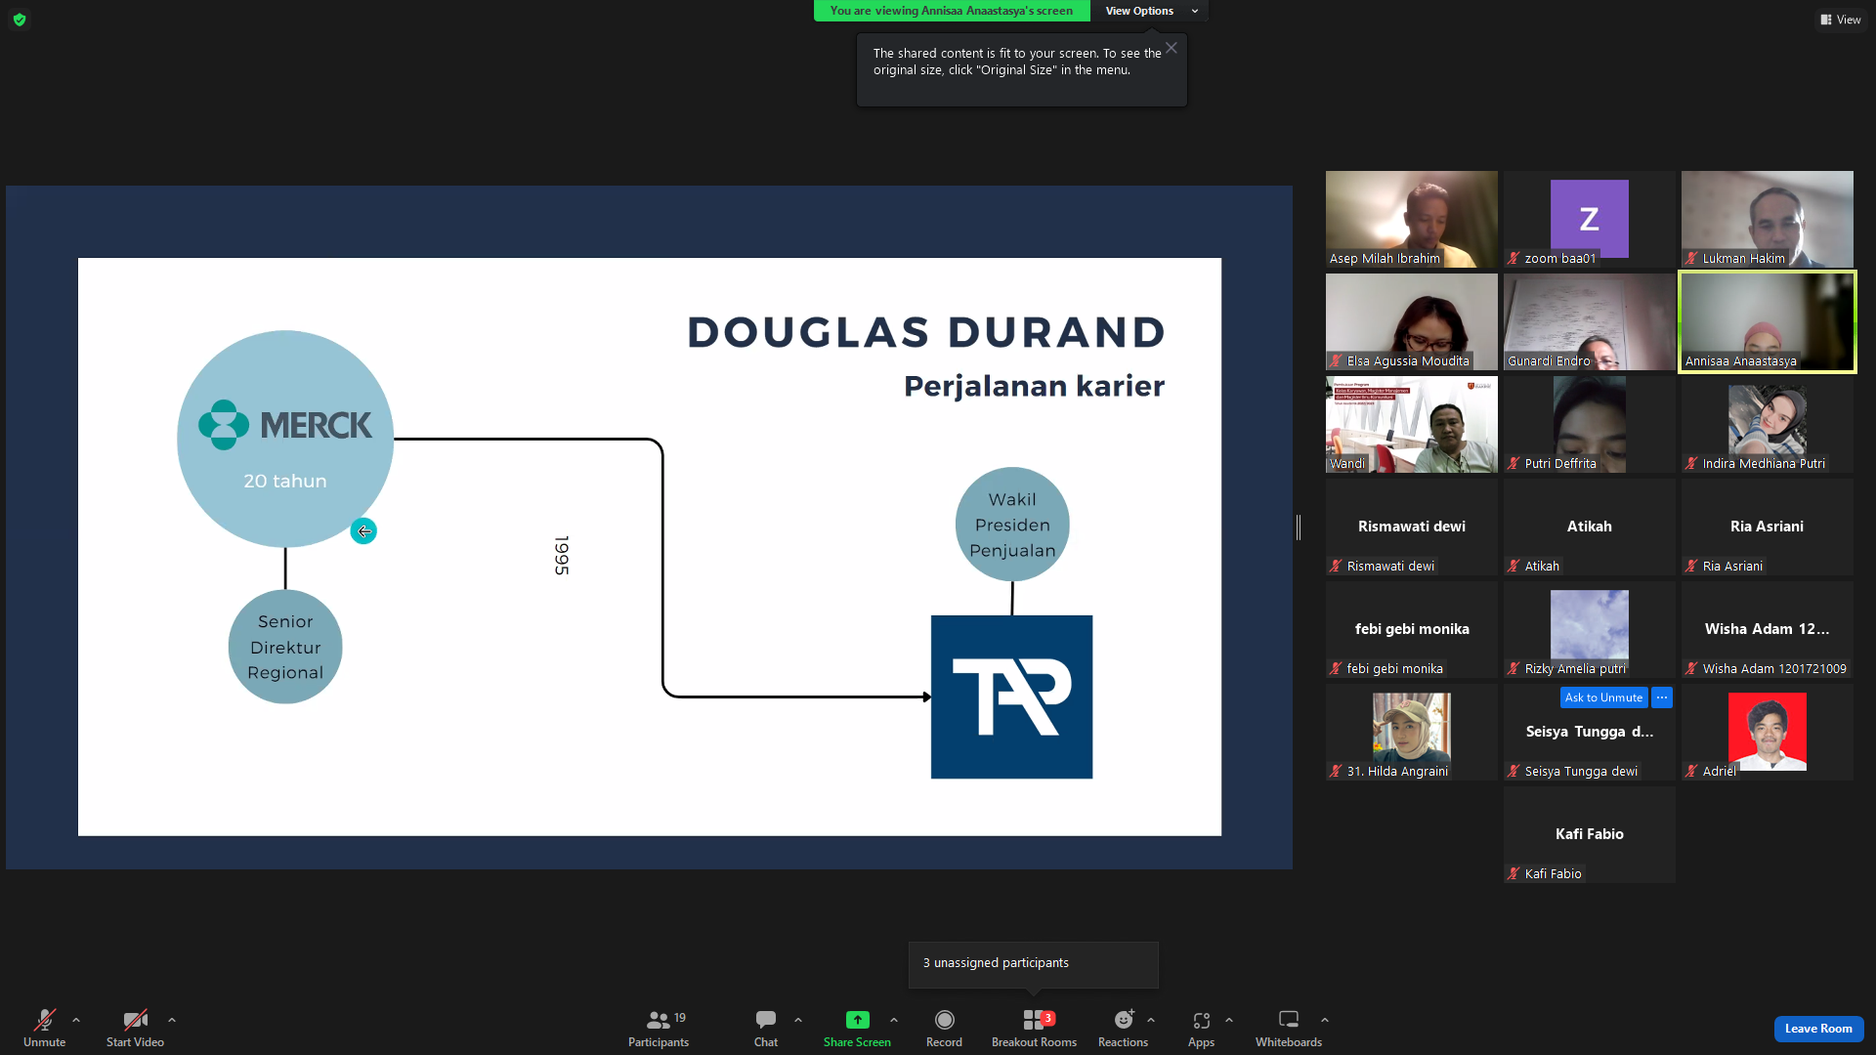Click the Merck logo on the slide
Viewport: 1876px width, 1055px height.
click(285, 425)
